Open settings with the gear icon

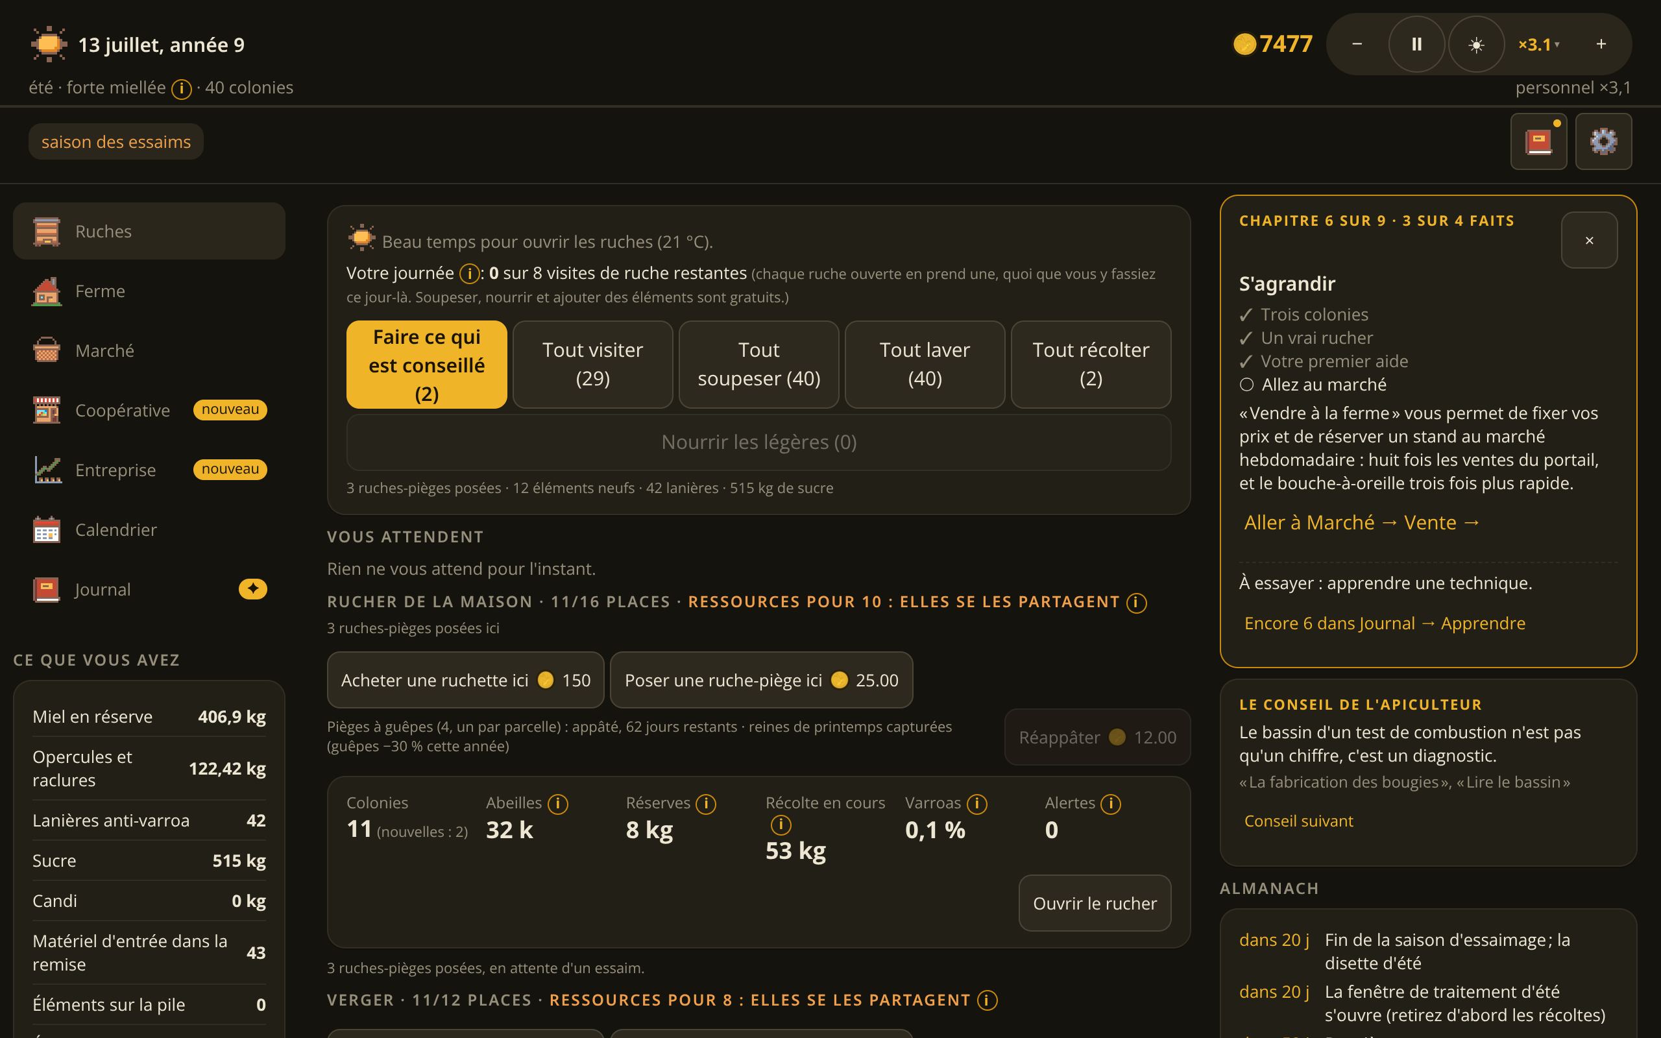point(1603,141)
